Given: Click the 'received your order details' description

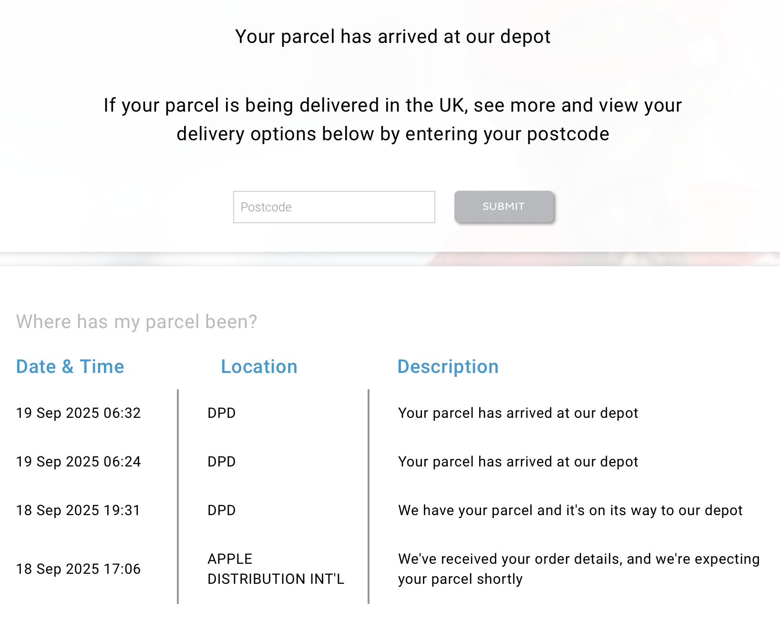Looking at the screenshot, I should click(x=578, y=569).
